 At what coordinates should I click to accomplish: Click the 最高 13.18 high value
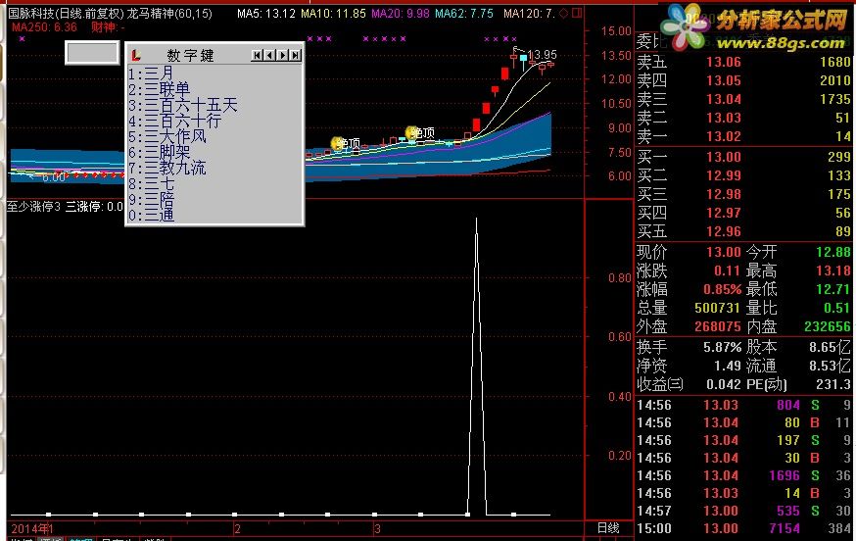[x=833, y=270]
